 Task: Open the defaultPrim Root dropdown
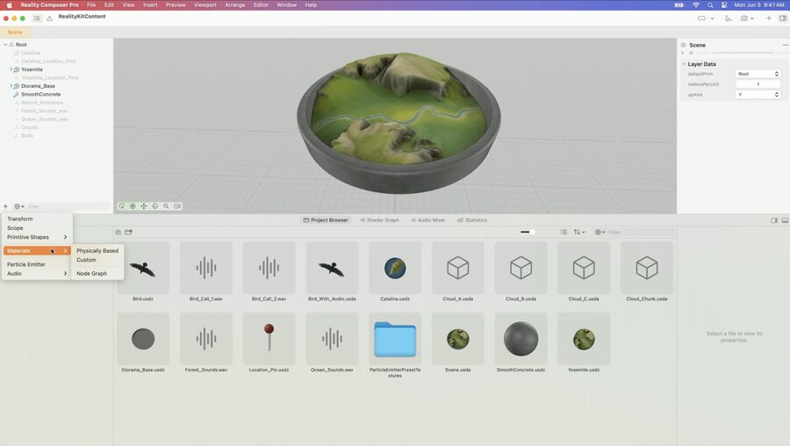pos(758,74)
